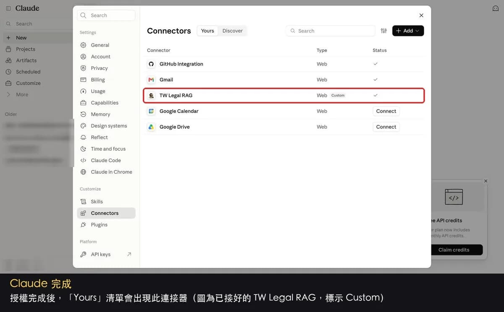The width and height of the screenshot is (504, 312).
Task: Click the Claude Code brackets icon
Action: (x=83, y=161)
